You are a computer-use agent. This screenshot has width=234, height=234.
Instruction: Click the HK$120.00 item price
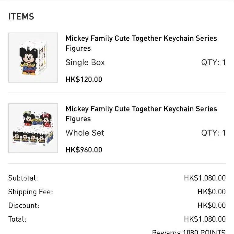click(x=84, y=80)
